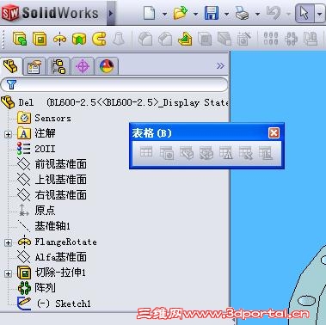Select the Chamfer tool
The width and height of the screenshot is (326, 325).
click(x=165, y=39)
